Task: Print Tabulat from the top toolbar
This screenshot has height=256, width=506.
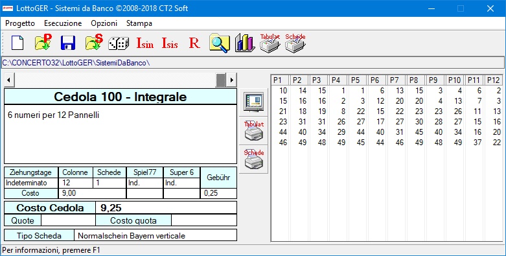Action: pyautogui.click(x=270, y=43)
